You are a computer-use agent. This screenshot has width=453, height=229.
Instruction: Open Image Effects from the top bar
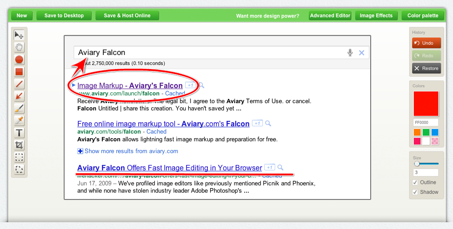(376, 15)
